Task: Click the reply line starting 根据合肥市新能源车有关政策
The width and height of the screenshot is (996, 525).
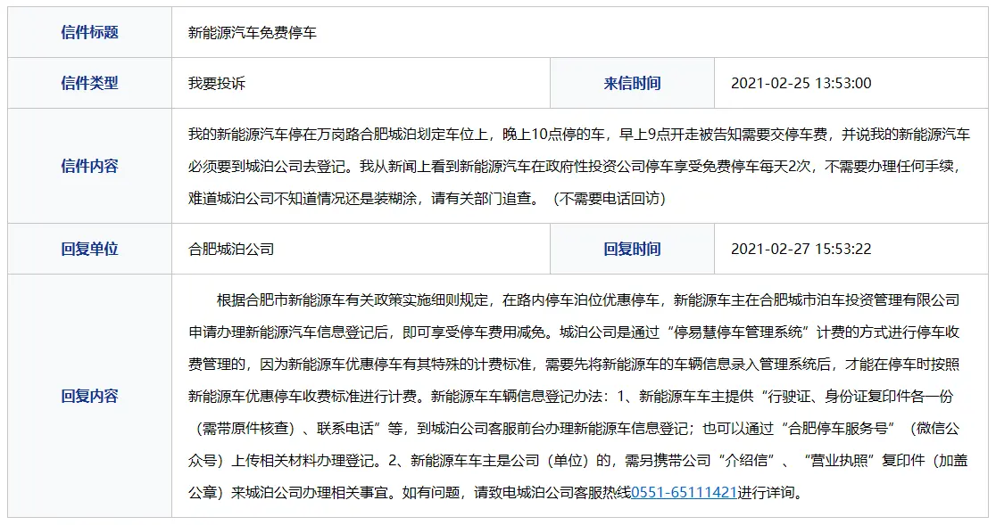Action: click(588, 299)
